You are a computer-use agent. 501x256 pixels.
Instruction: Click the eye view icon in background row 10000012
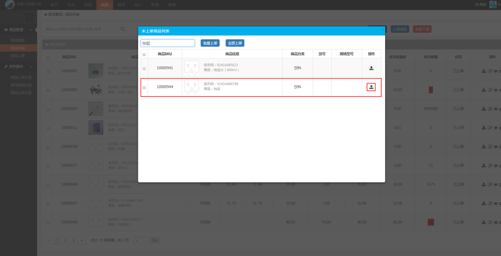pyautogui.click(x=495, y=128)
